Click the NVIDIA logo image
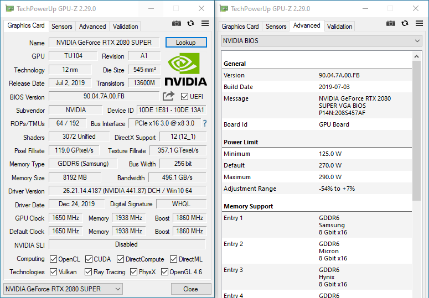Image resolution: width=429 pixels, height=298 pixels. [x=186, y=70]
